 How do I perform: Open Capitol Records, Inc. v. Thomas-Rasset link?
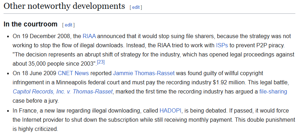pos(63,92)
